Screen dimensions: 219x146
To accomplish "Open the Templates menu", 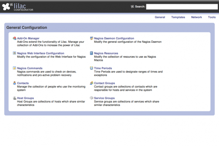I will (x=178, y=17).
